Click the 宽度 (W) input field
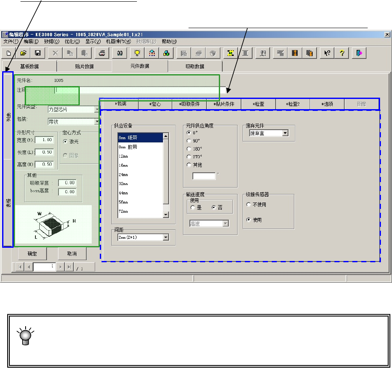Screen dimensions: 392x368 (44, 140)
